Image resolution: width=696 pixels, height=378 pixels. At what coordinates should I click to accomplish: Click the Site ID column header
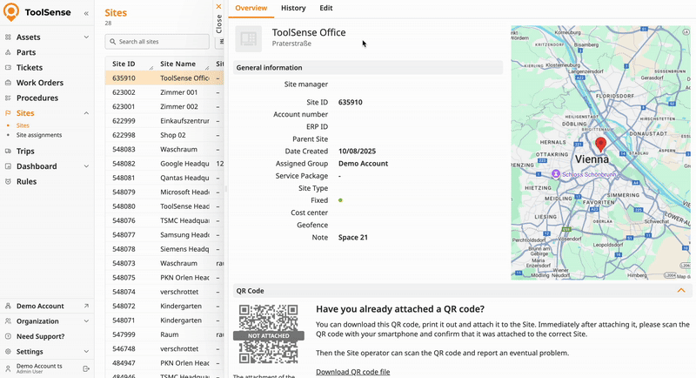point(124,64)
